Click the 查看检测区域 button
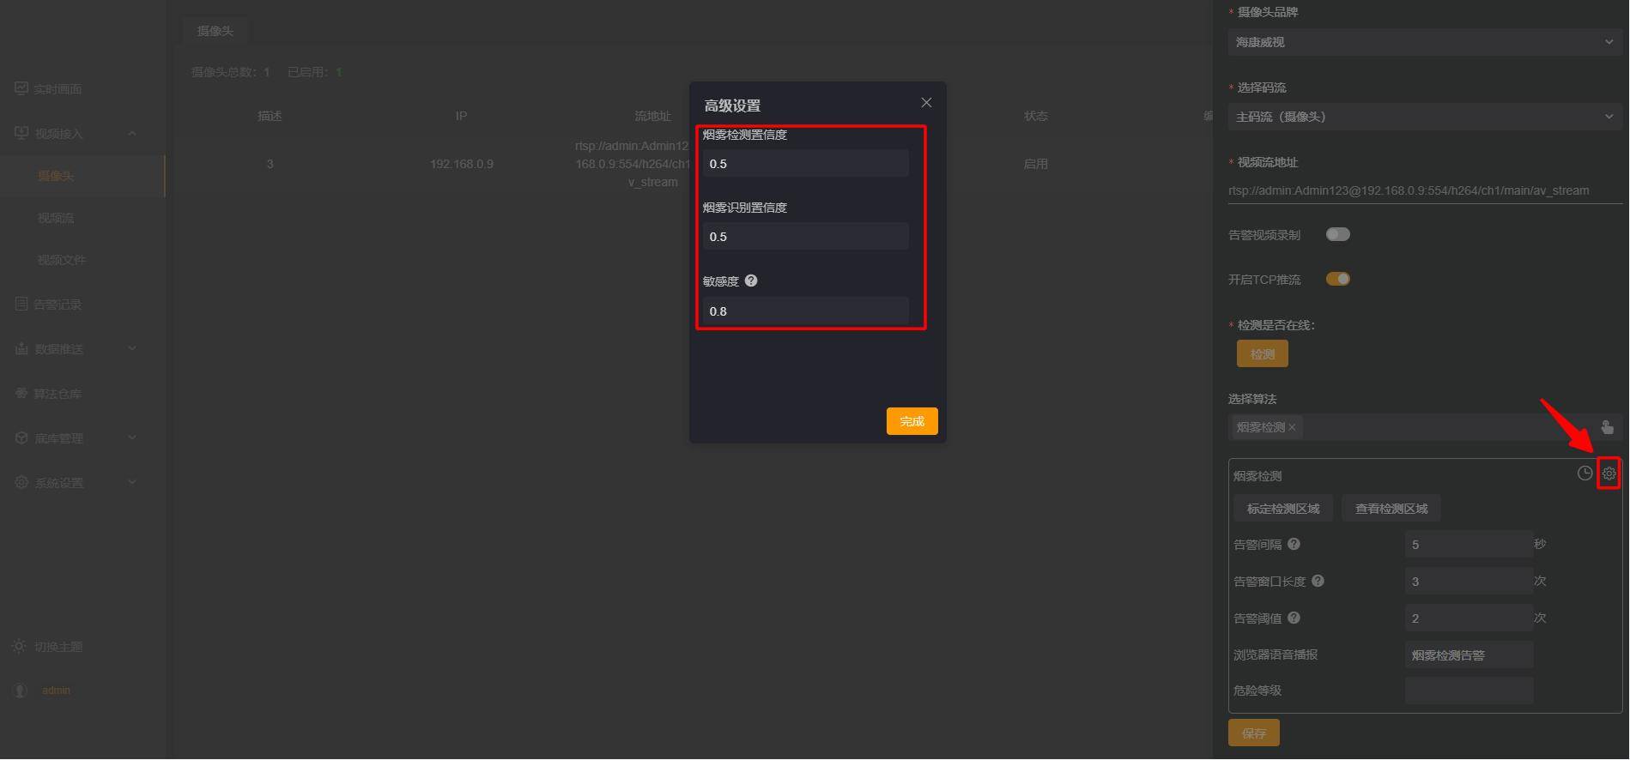Image resolution: width=1630 pixels, height=760 pixels. pyautogui.click(x=1391, y=509)
